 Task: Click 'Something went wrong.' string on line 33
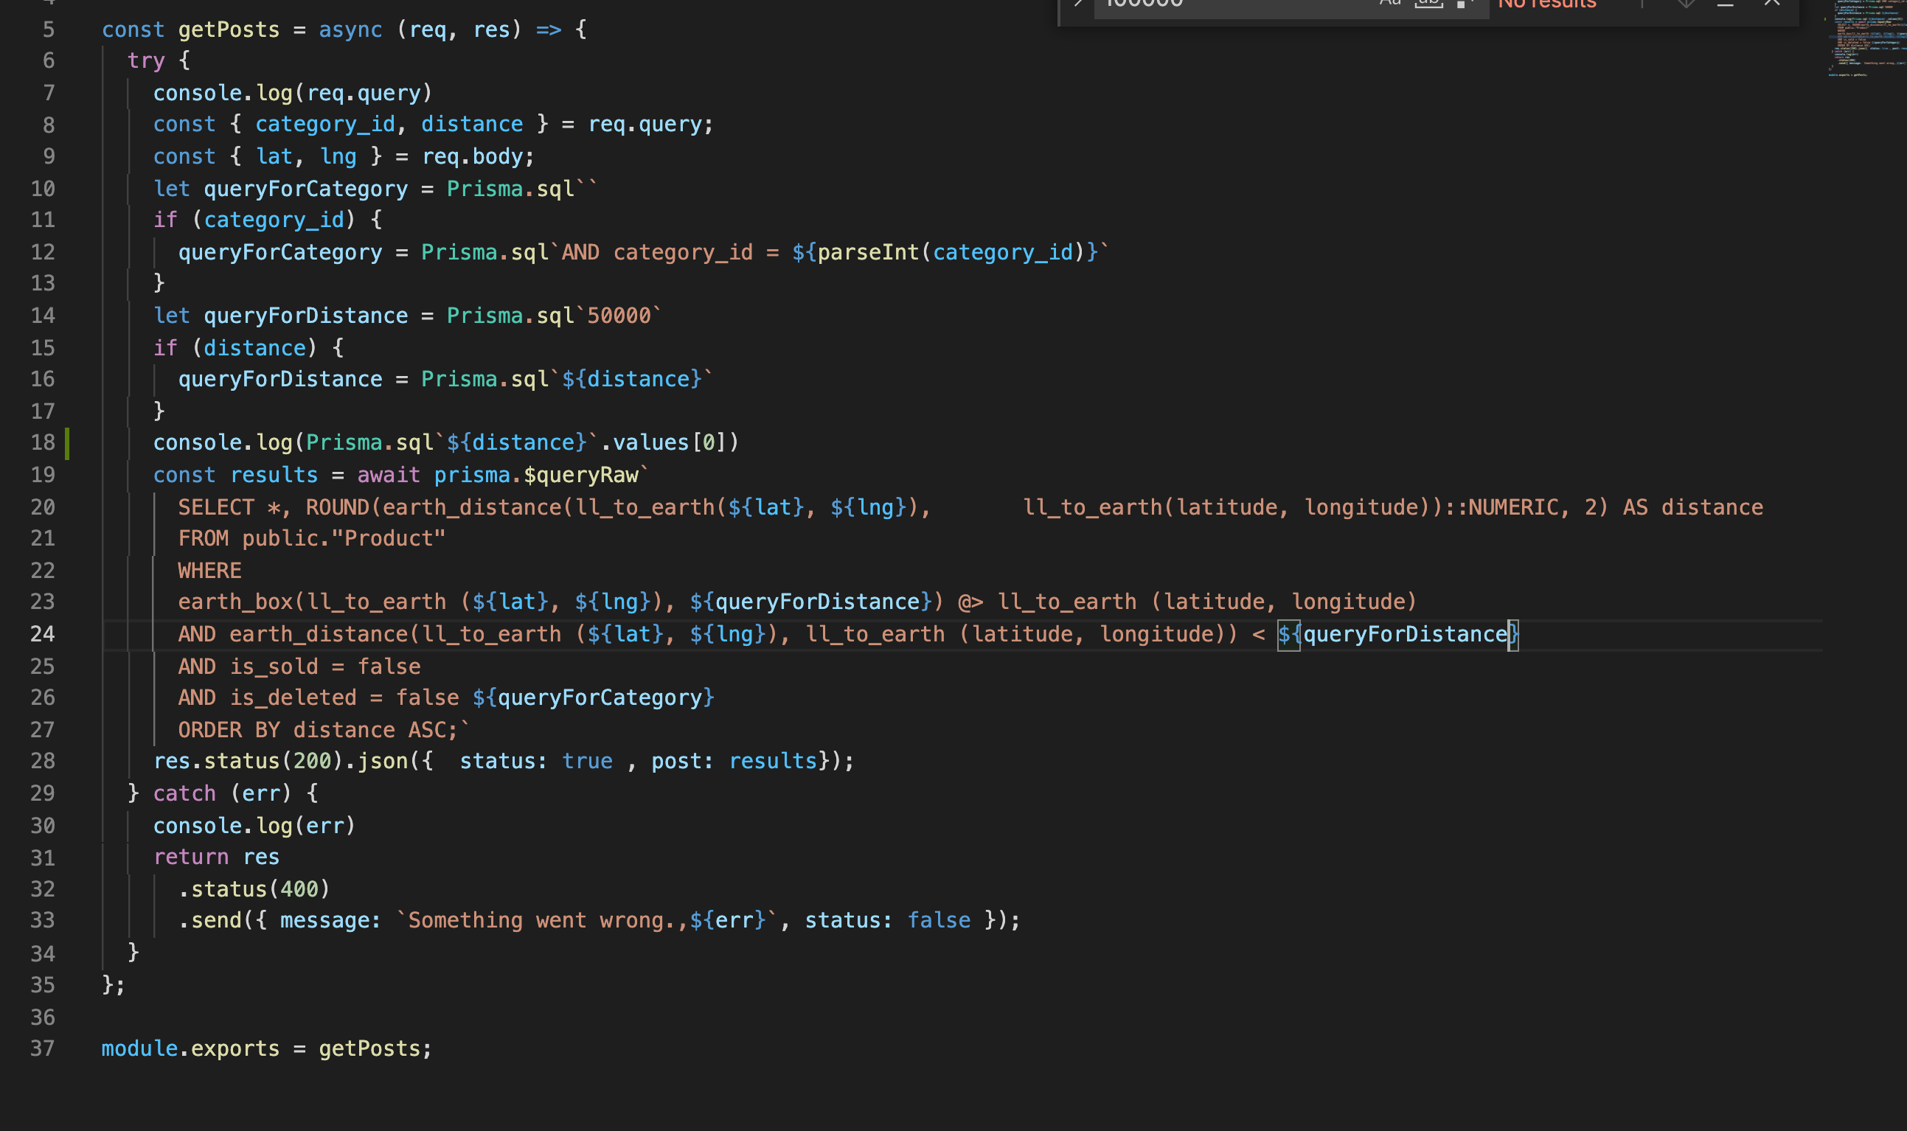tap(542, 921)
